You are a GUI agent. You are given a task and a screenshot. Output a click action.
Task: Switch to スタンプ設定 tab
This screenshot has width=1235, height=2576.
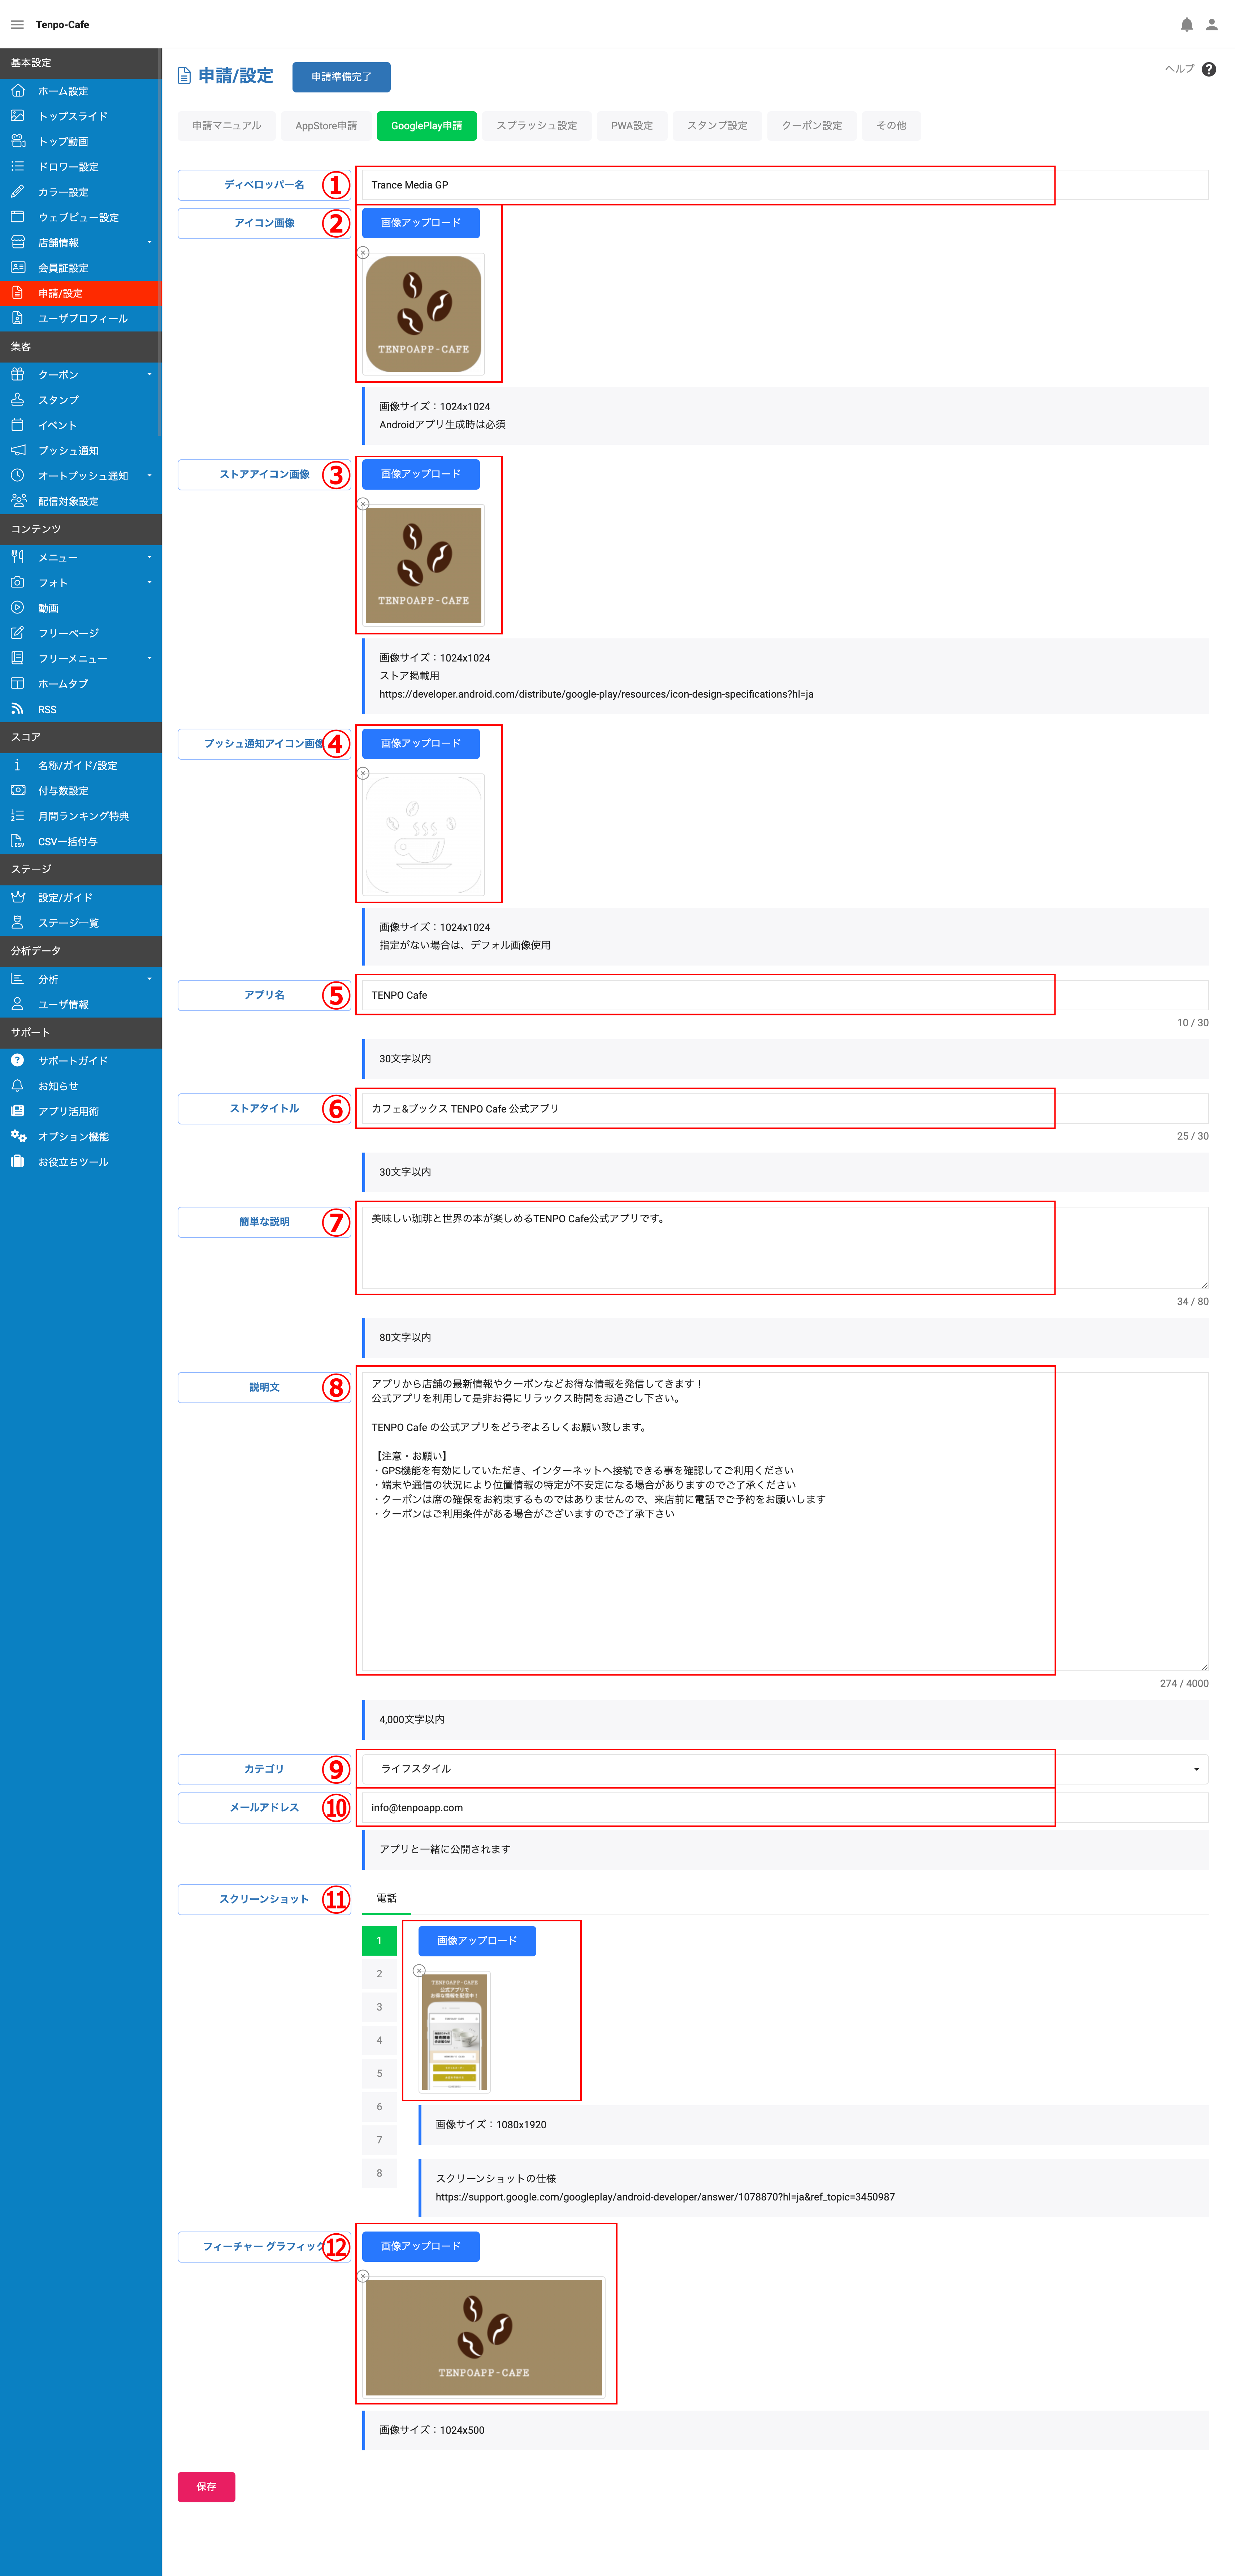point(717,126)
